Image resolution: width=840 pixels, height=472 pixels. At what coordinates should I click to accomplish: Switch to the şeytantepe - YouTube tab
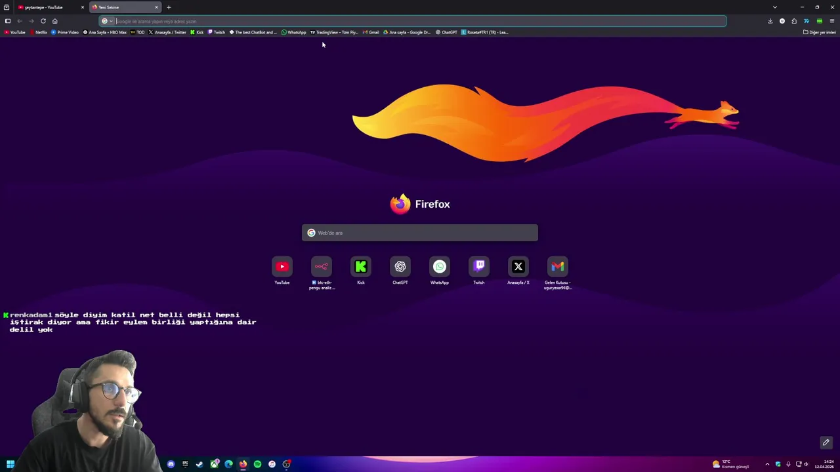pyautogui.click(x=49, y=7)
